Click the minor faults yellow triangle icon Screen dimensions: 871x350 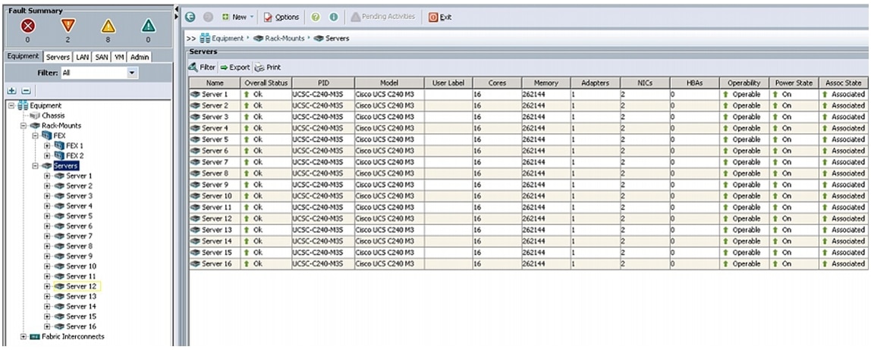pos(108,26)
